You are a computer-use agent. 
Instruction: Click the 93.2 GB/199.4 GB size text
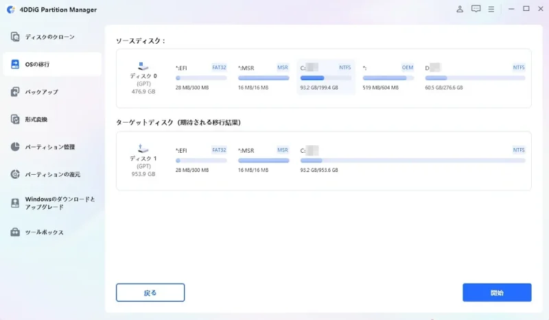[319, 88]
